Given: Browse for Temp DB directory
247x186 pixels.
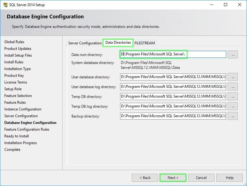Looking at the screenshot, I should pos(233,96).
